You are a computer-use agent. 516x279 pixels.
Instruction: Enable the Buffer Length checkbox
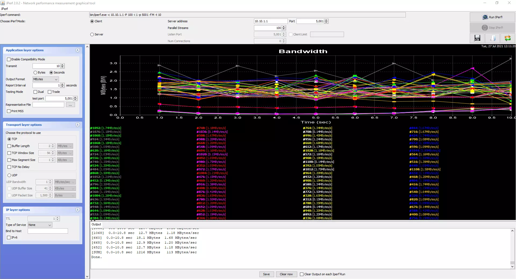point(9,146)
